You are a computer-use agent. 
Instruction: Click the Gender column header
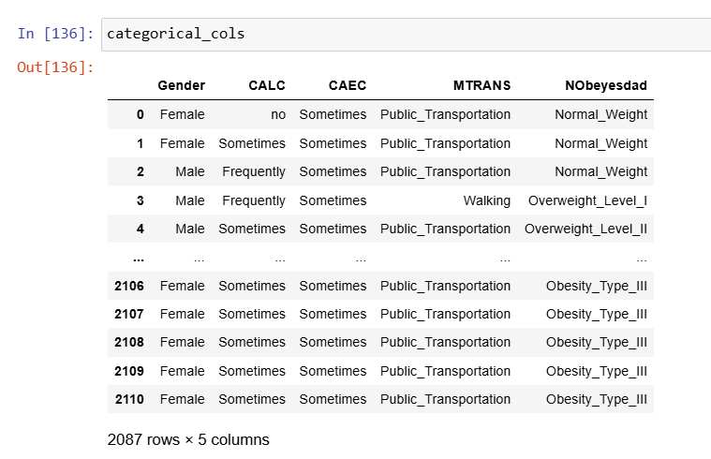pos(182,85)
